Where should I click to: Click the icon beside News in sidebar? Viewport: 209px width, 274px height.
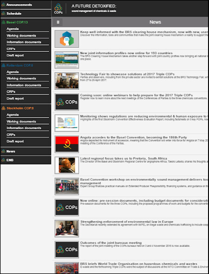[3, 151]
